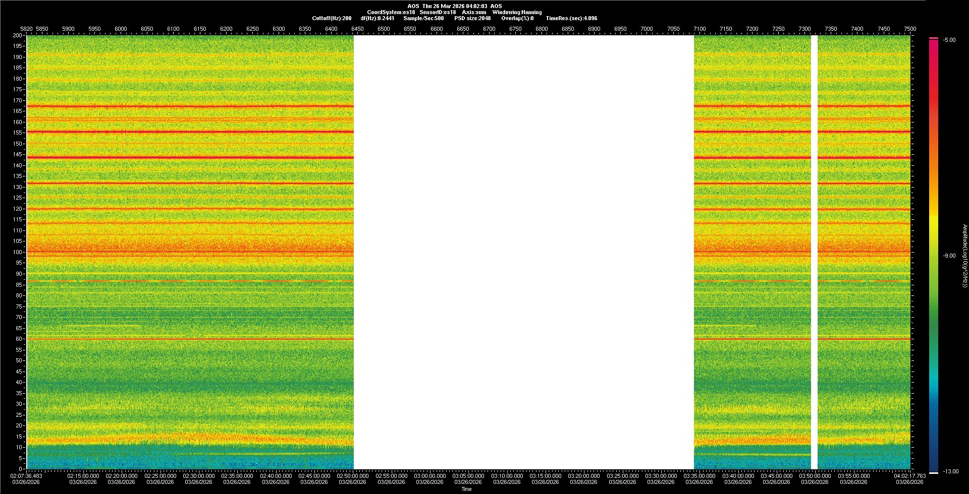Click the Amplitude axis label beside the colorbar
Viewport: 969px width, 494px height.
[964, 256]
